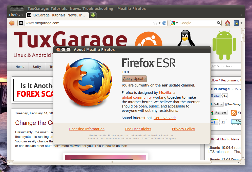Screen dimensions: 252x172
Task: Open the Home page icon
Action: coord(227,23)
